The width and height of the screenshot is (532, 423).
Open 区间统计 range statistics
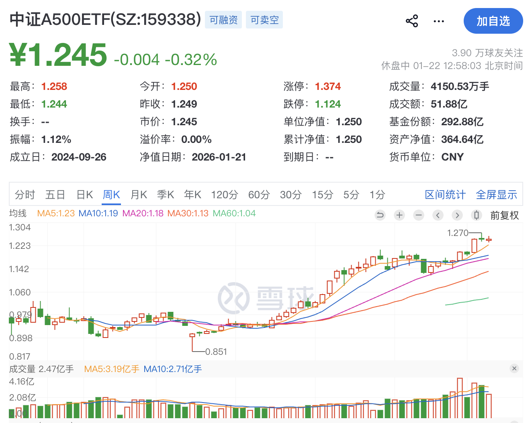(445, 195)
